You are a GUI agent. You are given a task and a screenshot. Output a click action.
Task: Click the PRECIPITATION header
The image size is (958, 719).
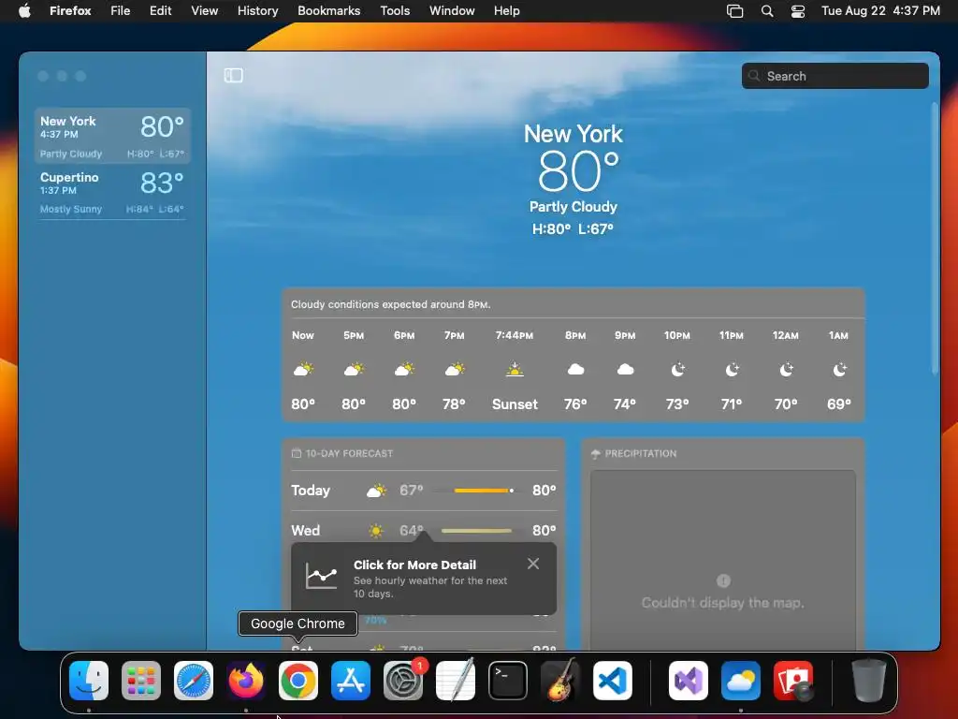[x=633, y=454]
